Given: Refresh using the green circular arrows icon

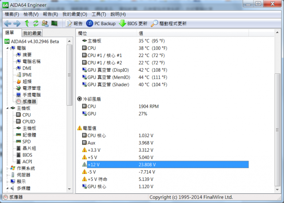Looking at the screenshot, I should tap(36, 23).
